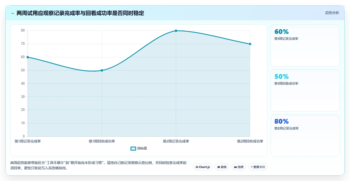Click the 第1周记录完成率 card label
The image size is (350, 181).
(286, 39)
